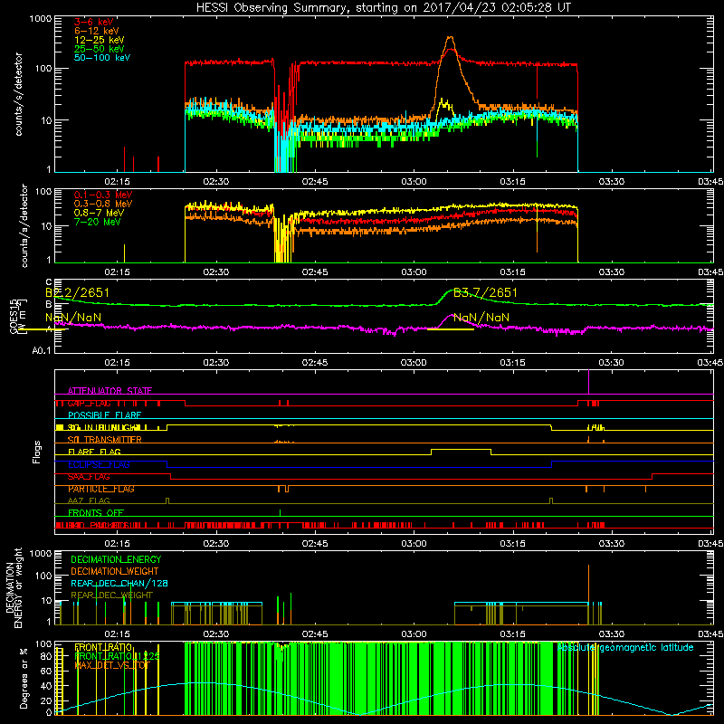724x724 pixels.
Task: Select the 50-100 keV legend label
Action: (x=102, y=58)
